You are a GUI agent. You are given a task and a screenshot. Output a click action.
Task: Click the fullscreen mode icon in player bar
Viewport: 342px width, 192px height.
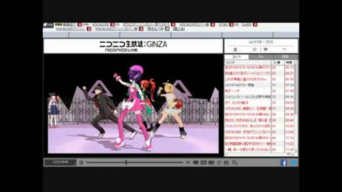click(211, 162)
